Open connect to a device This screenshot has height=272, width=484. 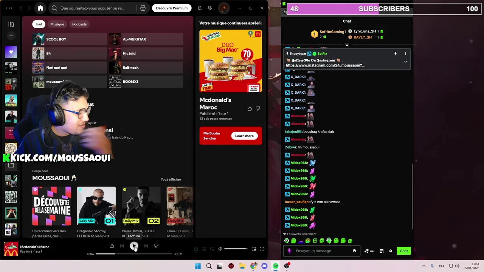click(212, 249)
